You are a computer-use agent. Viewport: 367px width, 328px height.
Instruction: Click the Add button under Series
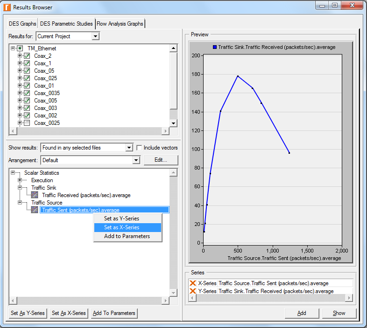click(x=302, y=313)
